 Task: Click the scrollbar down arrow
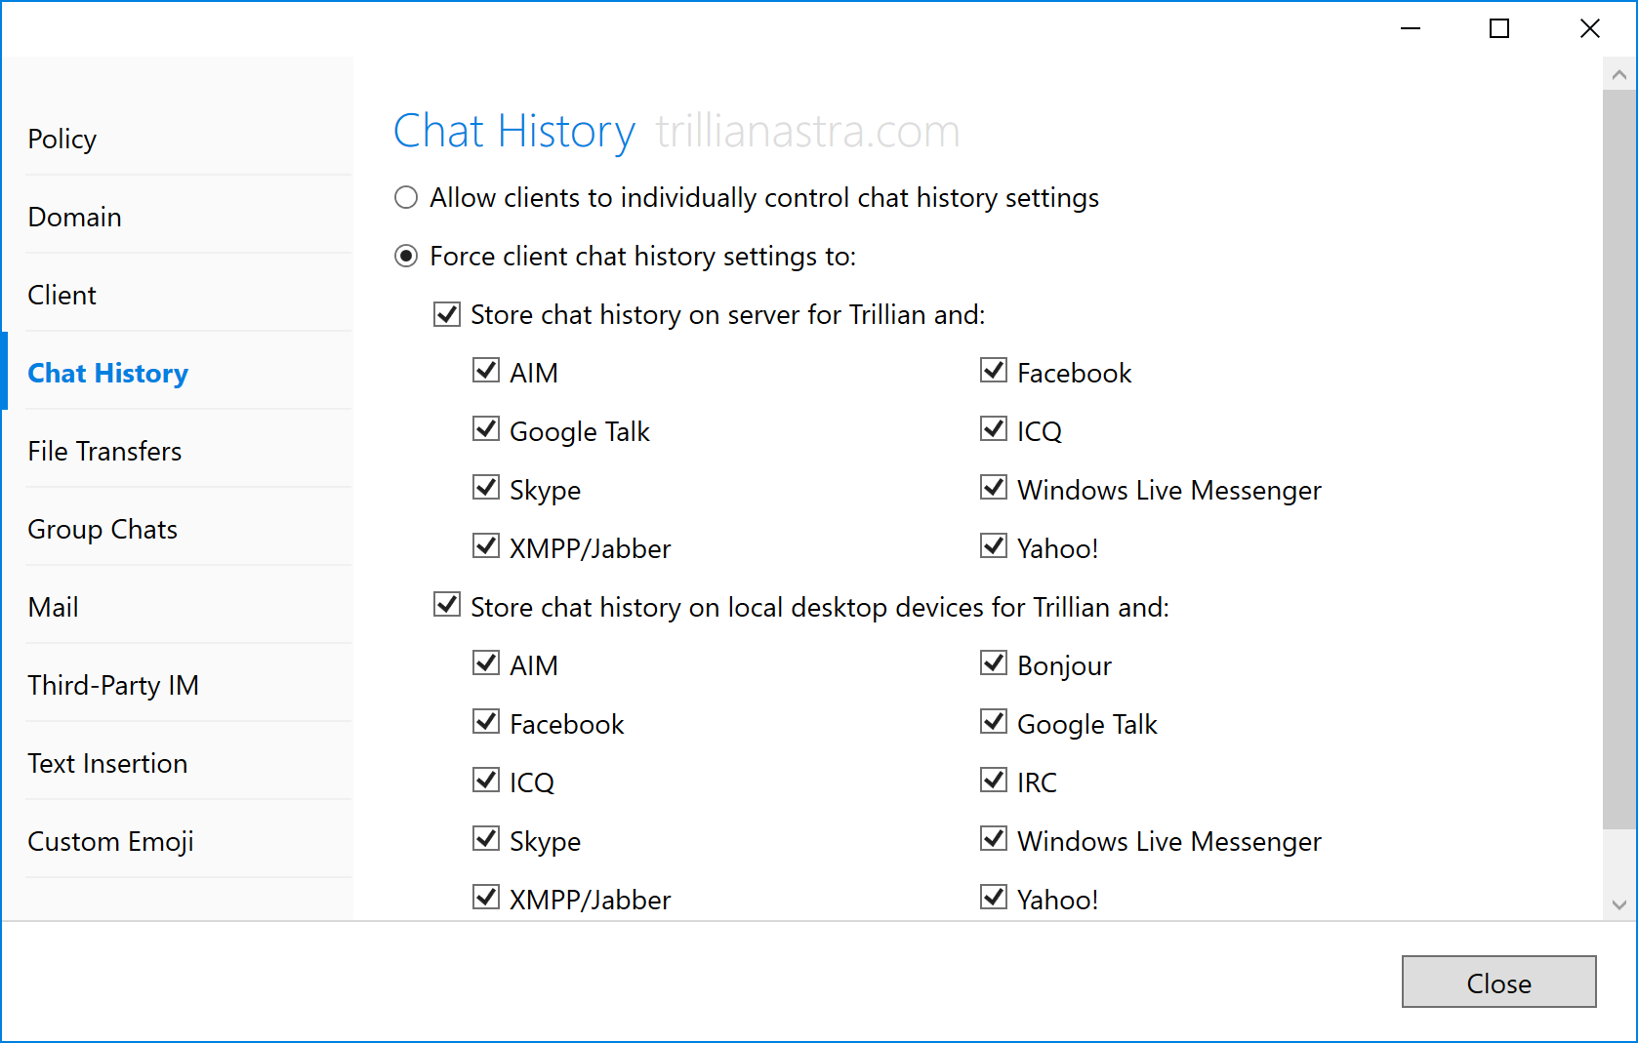1619,904
